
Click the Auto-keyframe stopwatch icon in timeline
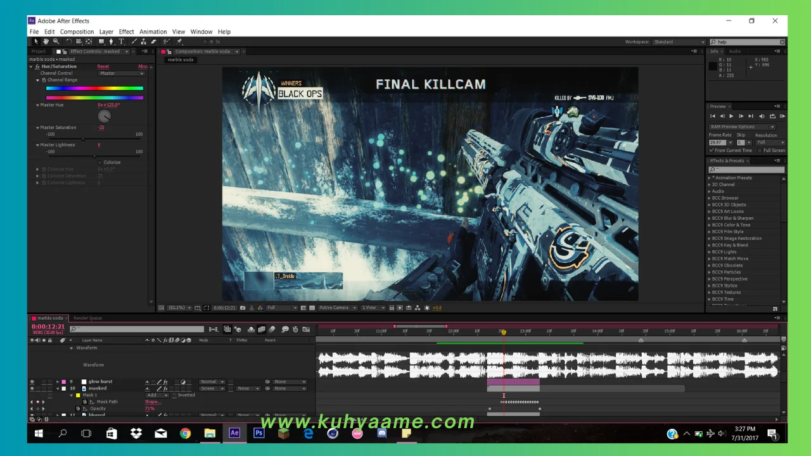[295, 329]
